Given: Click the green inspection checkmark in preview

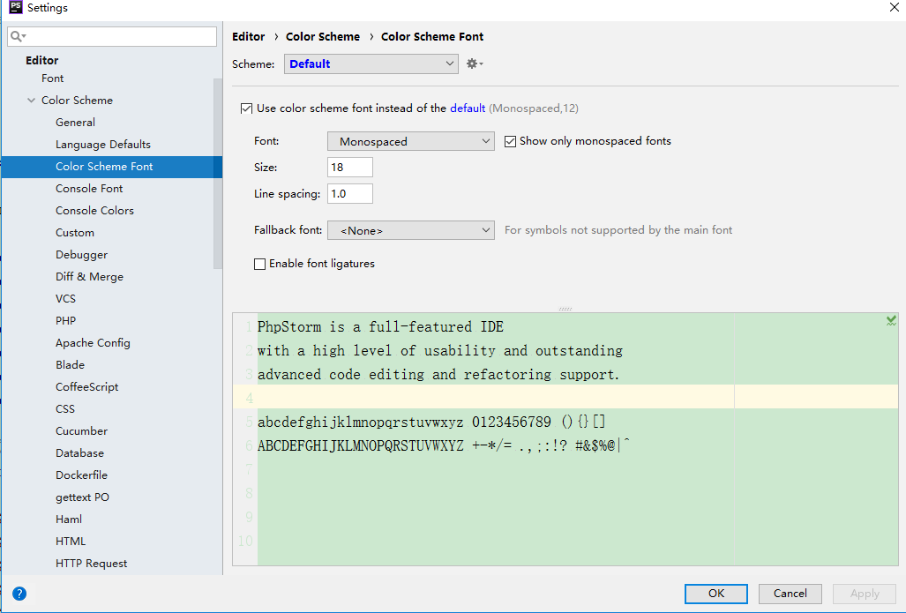Looking at the screenshot, I should pyautogui.click(x=891, y=320).
